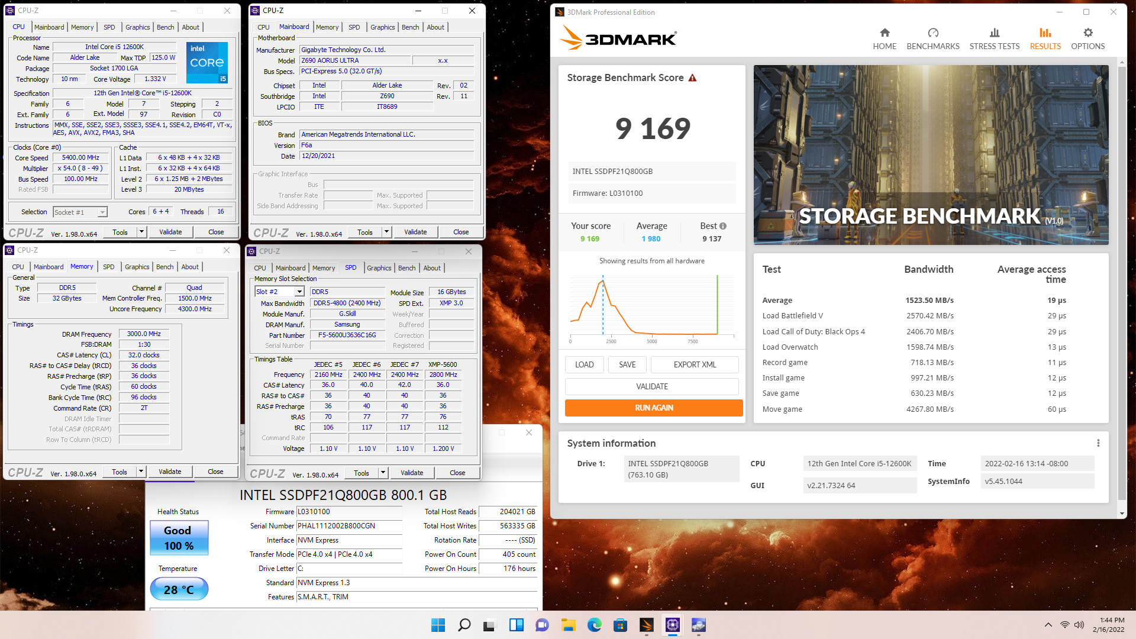
Task: Click 'Intel Core i5 12600K' name field
Action: (x=114, y=47)
